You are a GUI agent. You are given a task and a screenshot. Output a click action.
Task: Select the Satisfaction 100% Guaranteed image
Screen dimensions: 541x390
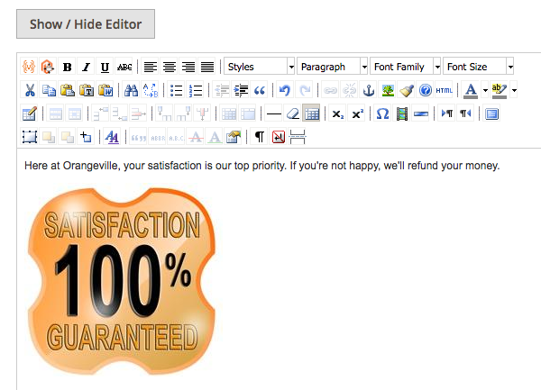coord(122,281)
